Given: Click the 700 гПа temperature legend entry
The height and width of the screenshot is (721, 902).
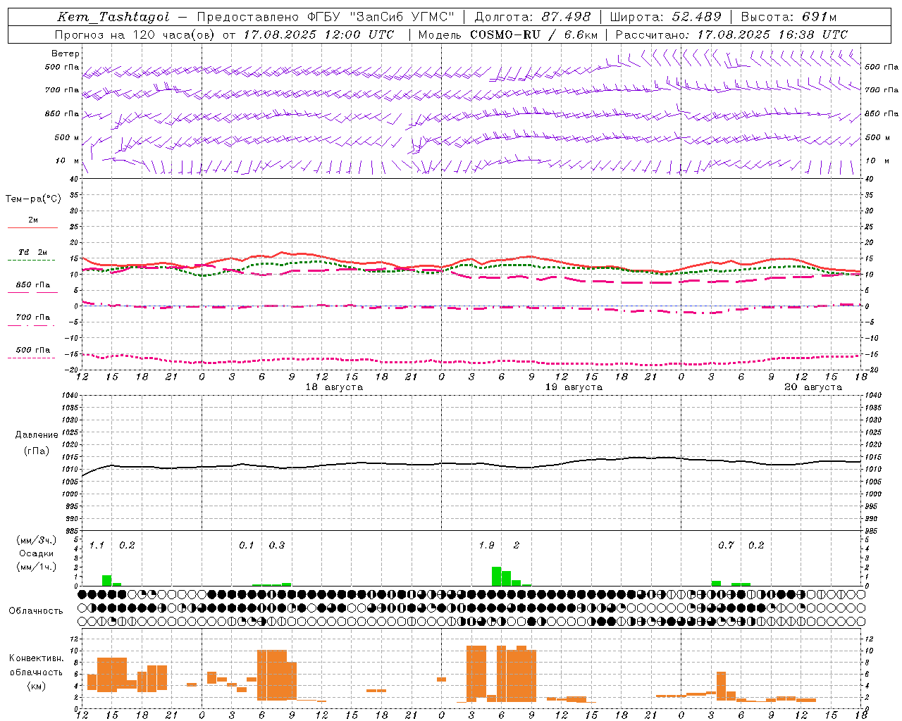Looking at the screenshot, I should [33, 320].
